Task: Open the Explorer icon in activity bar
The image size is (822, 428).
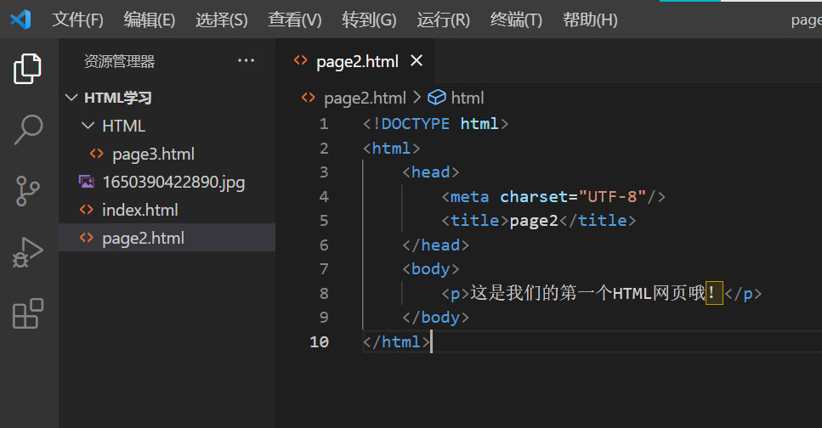Action: click(28, 69)
